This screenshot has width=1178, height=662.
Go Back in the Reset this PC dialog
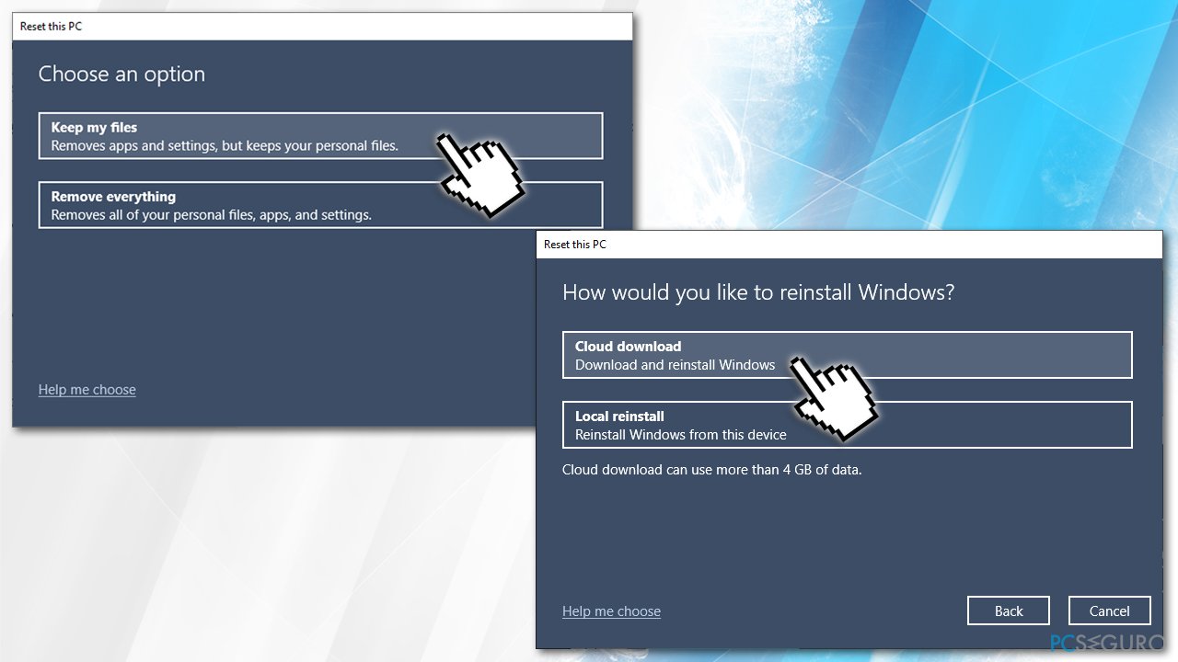(x=1009, y=611)
